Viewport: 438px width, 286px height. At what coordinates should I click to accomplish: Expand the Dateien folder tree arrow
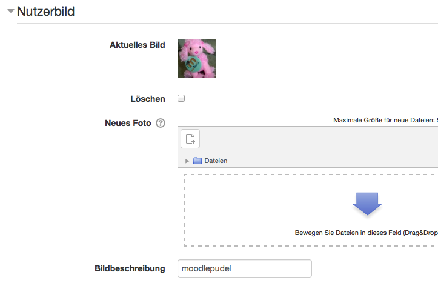click(x=187, y=161)
